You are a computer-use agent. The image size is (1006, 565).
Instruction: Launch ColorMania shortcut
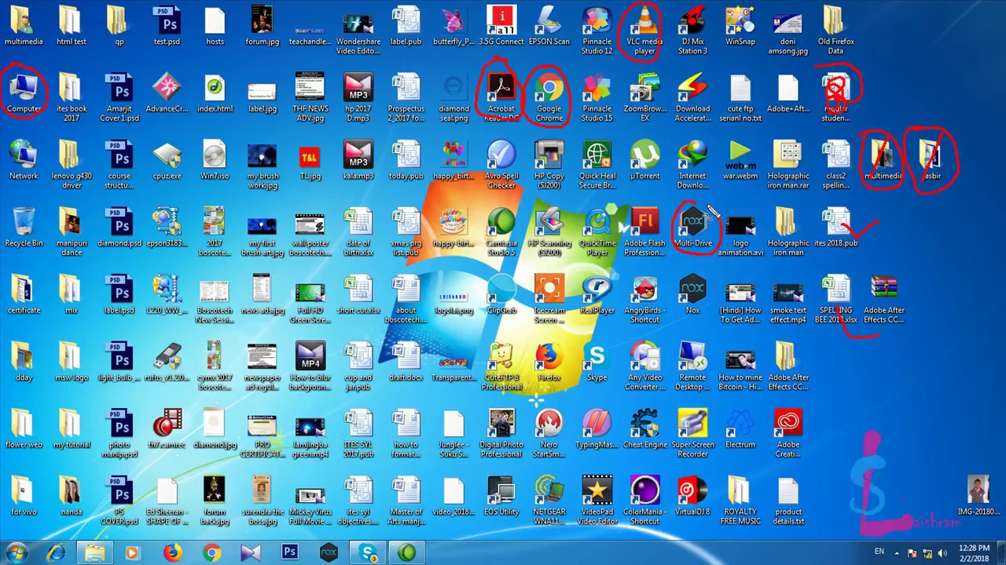tap(644, 501)
